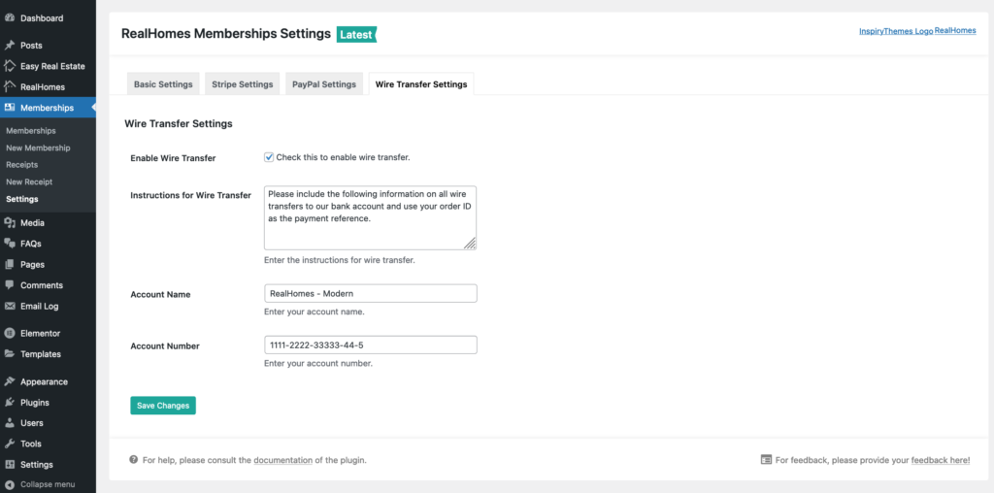Click the textarea resize handle
The width and height of the screenshot is (994, 493).
pyautogui.click(x=469, y=244)
